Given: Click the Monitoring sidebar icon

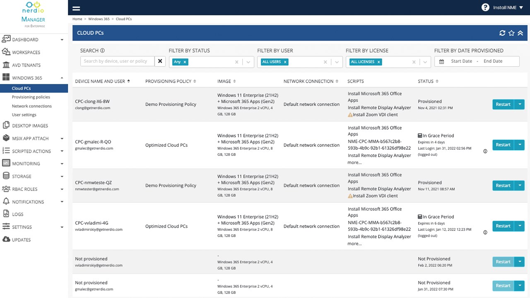Looking at the screenshot, I should pyautogui.click(x=6, y=163).
